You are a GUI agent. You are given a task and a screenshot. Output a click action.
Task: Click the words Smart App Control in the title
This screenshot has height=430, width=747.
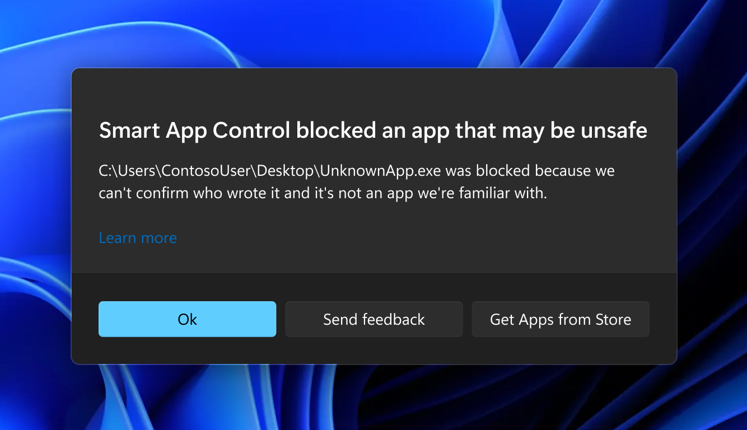pos(194,131)
